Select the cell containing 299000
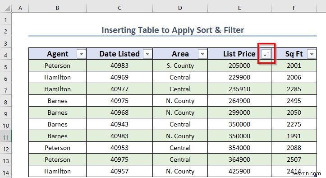 click(239, 112)
